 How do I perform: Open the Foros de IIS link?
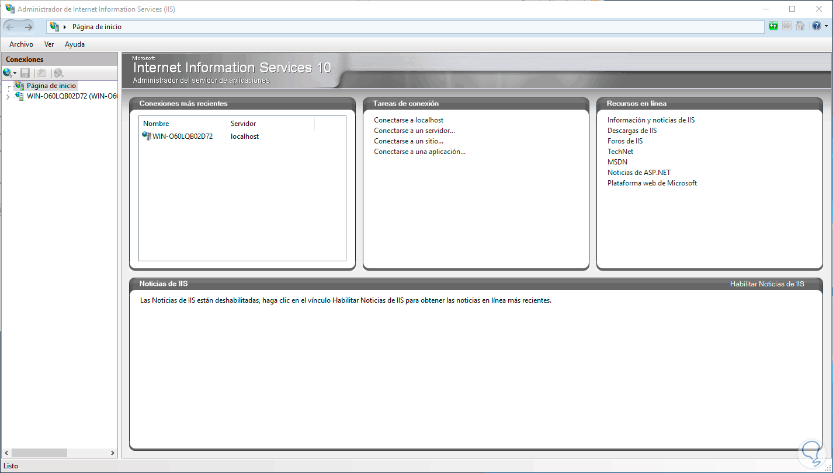click(x=625, y=141)
